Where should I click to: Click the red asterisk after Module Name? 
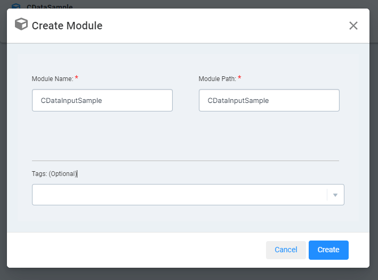coord(76,78)
